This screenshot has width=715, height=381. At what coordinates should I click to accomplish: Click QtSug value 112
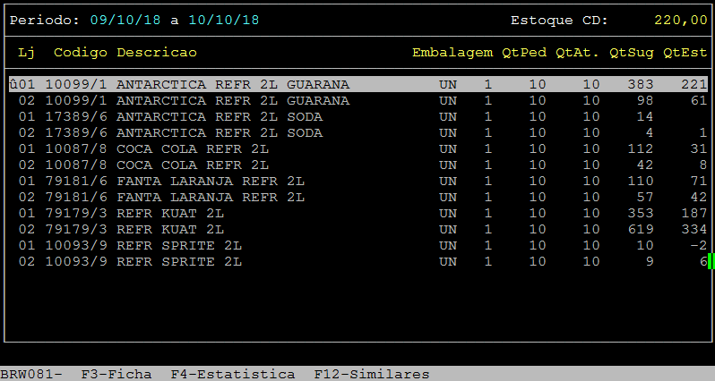click(x=641, y=148)
